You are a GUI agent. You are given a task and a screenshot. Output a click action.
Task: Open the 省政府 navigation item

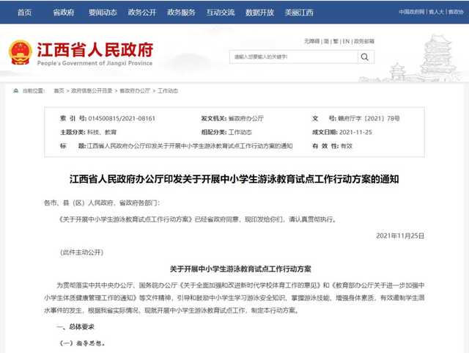[64, 12]
